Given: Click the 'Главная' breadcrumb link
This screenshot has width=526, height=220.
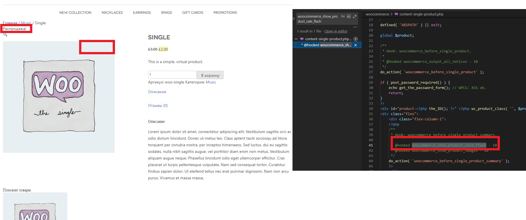Looking at the screenshot, I should (x=10, y=23).
